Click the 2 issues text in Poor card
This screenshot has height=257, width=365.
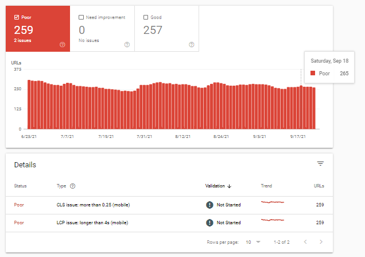[22, 40]
